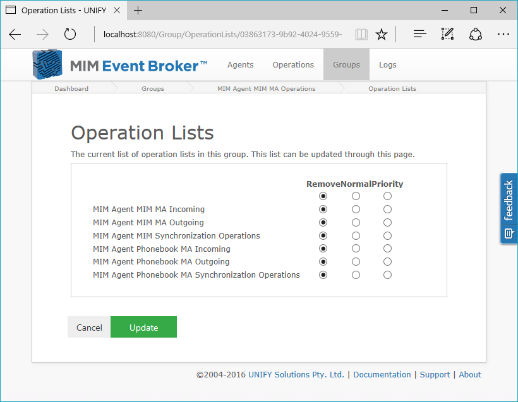The width and height of the screenshot is (518, 402).
Task: Select header Priority radio for all rows
Action: coord(387,196)
